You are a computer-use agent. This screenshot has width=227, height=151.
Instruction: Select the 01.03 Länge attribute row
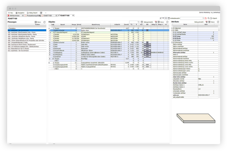[195, 36]
